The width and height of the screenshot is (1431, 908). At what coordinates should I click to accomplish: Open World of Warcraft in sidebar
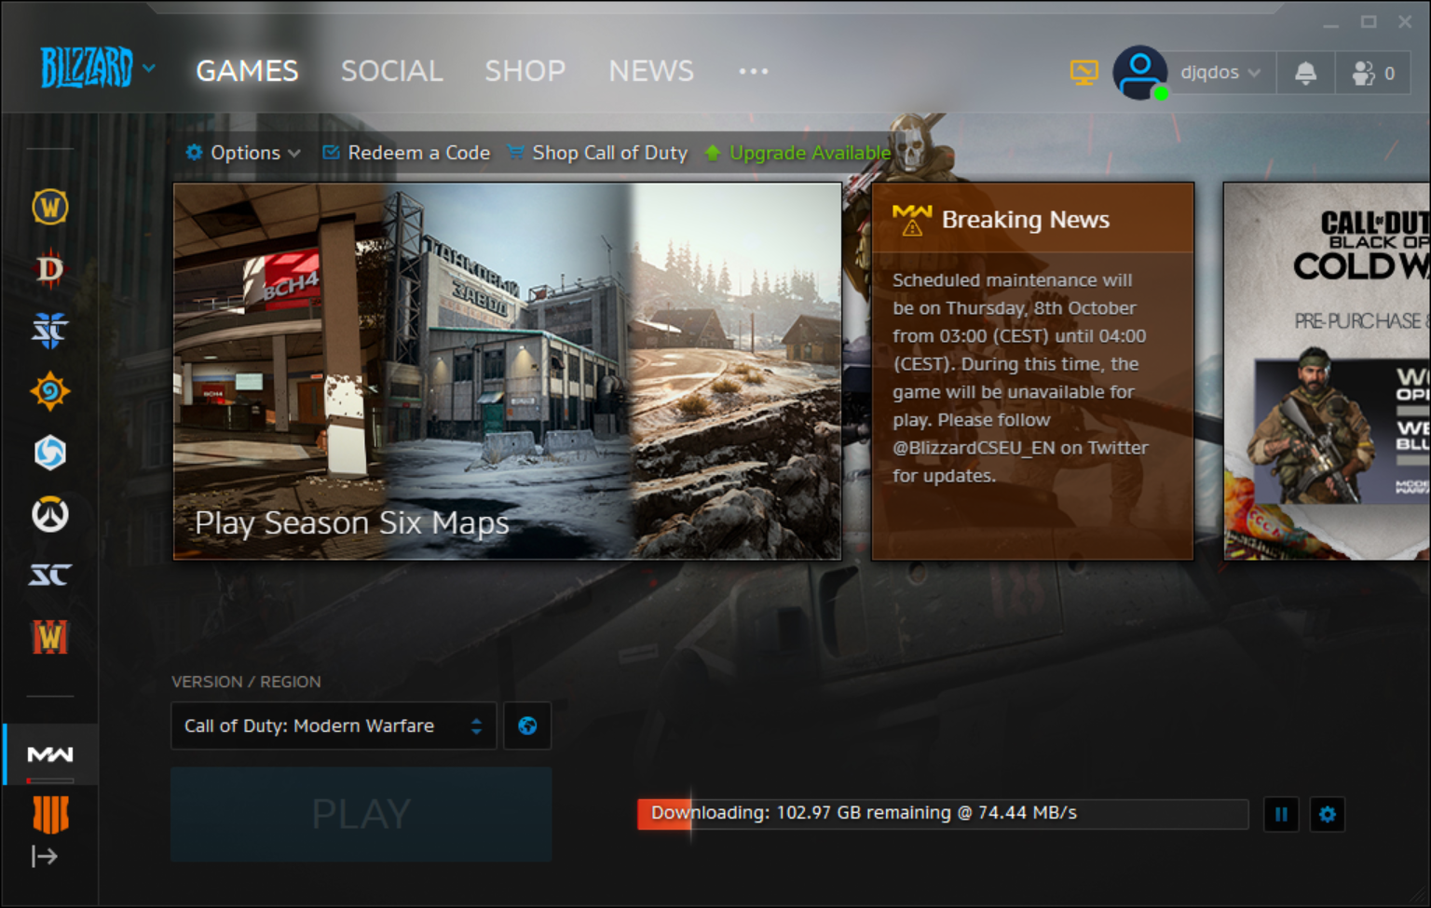(x=50, y=207)
